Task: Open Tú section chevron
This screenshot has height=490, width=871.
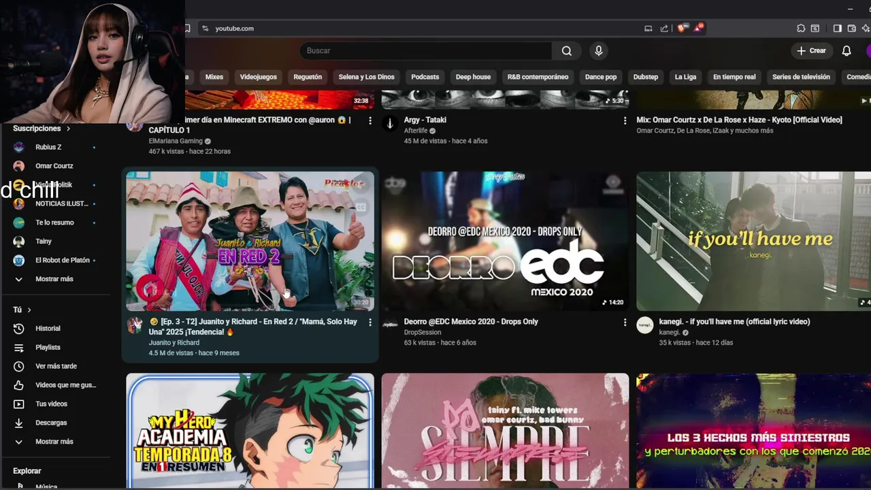Action: (29, 310)
